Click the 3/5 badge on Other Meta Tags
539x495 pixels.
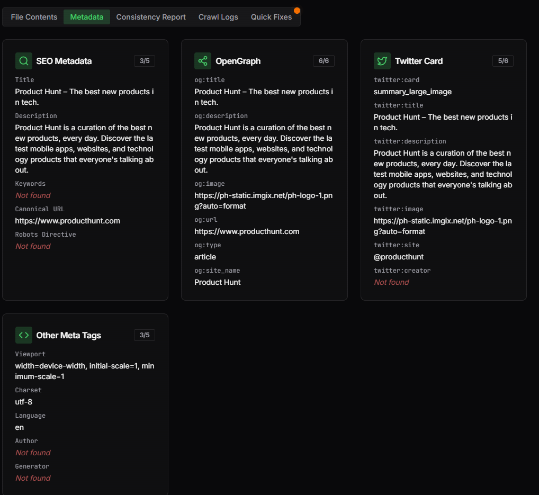click(x=145, y=335)
